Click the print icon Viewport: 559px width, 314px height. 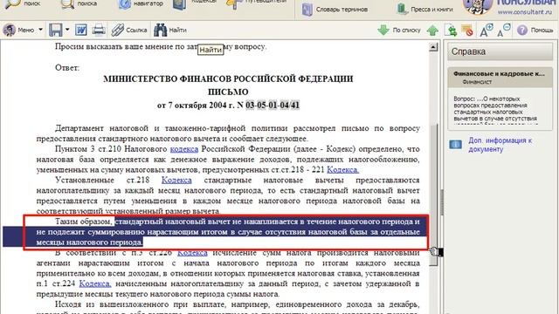[99, 31]
